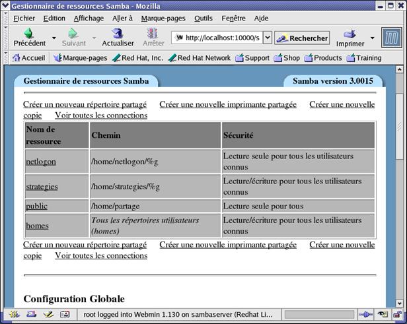Click bottom Voir toutes les connections link

pos(101,255)
